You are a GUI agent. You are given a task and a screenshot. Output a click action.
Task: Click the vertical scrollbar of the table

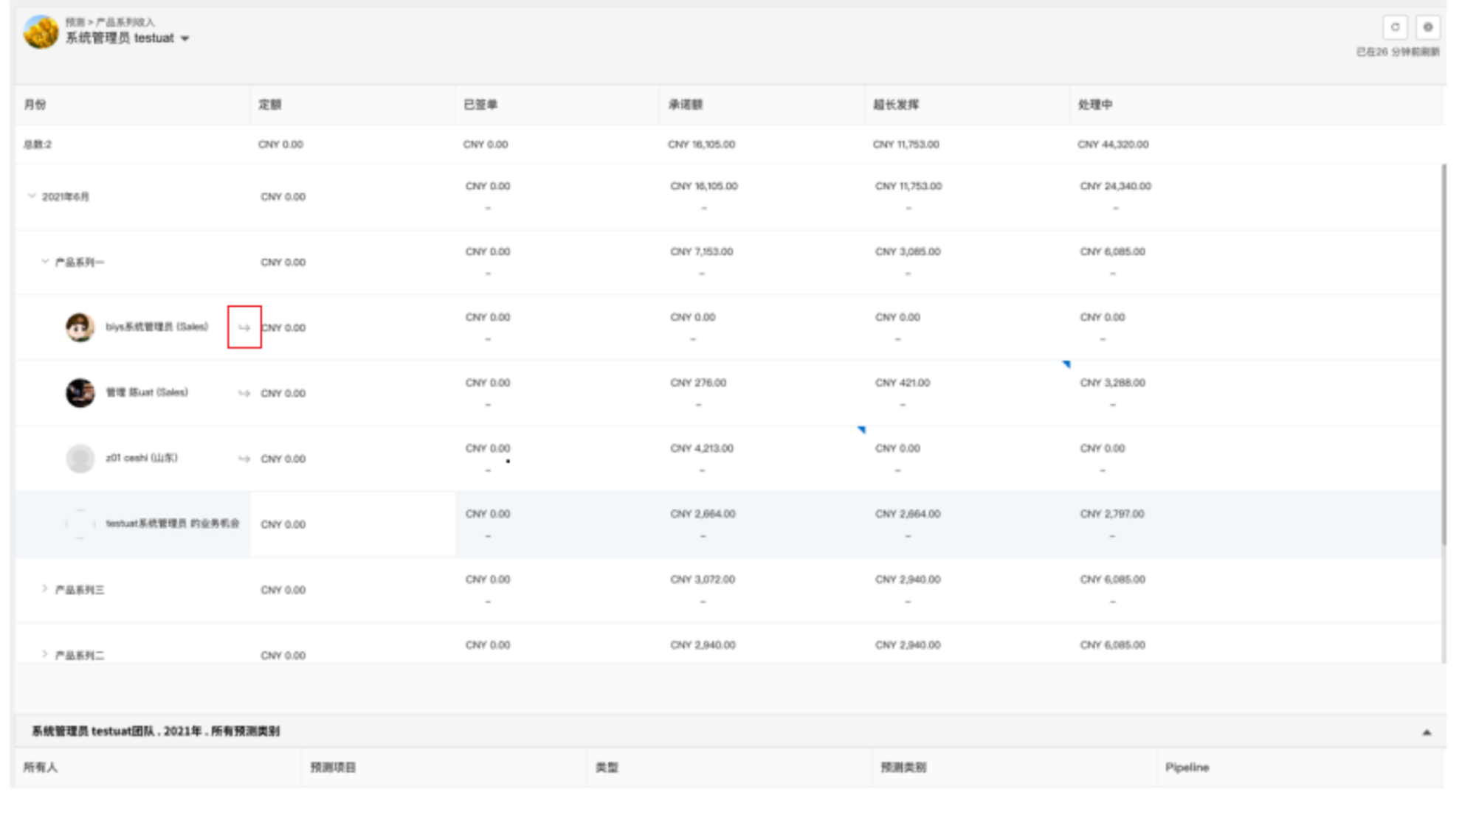(1444, 354)
